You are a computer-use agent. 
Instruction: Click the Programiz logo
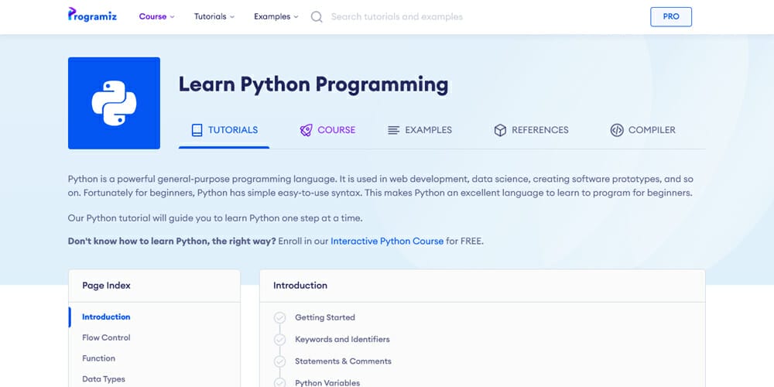click(92, 14)
